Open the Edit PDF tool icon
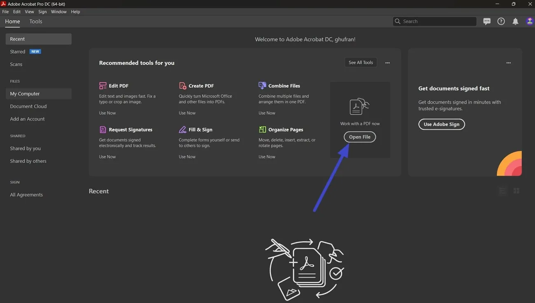The image size is (535, 303). click(102, 86)
